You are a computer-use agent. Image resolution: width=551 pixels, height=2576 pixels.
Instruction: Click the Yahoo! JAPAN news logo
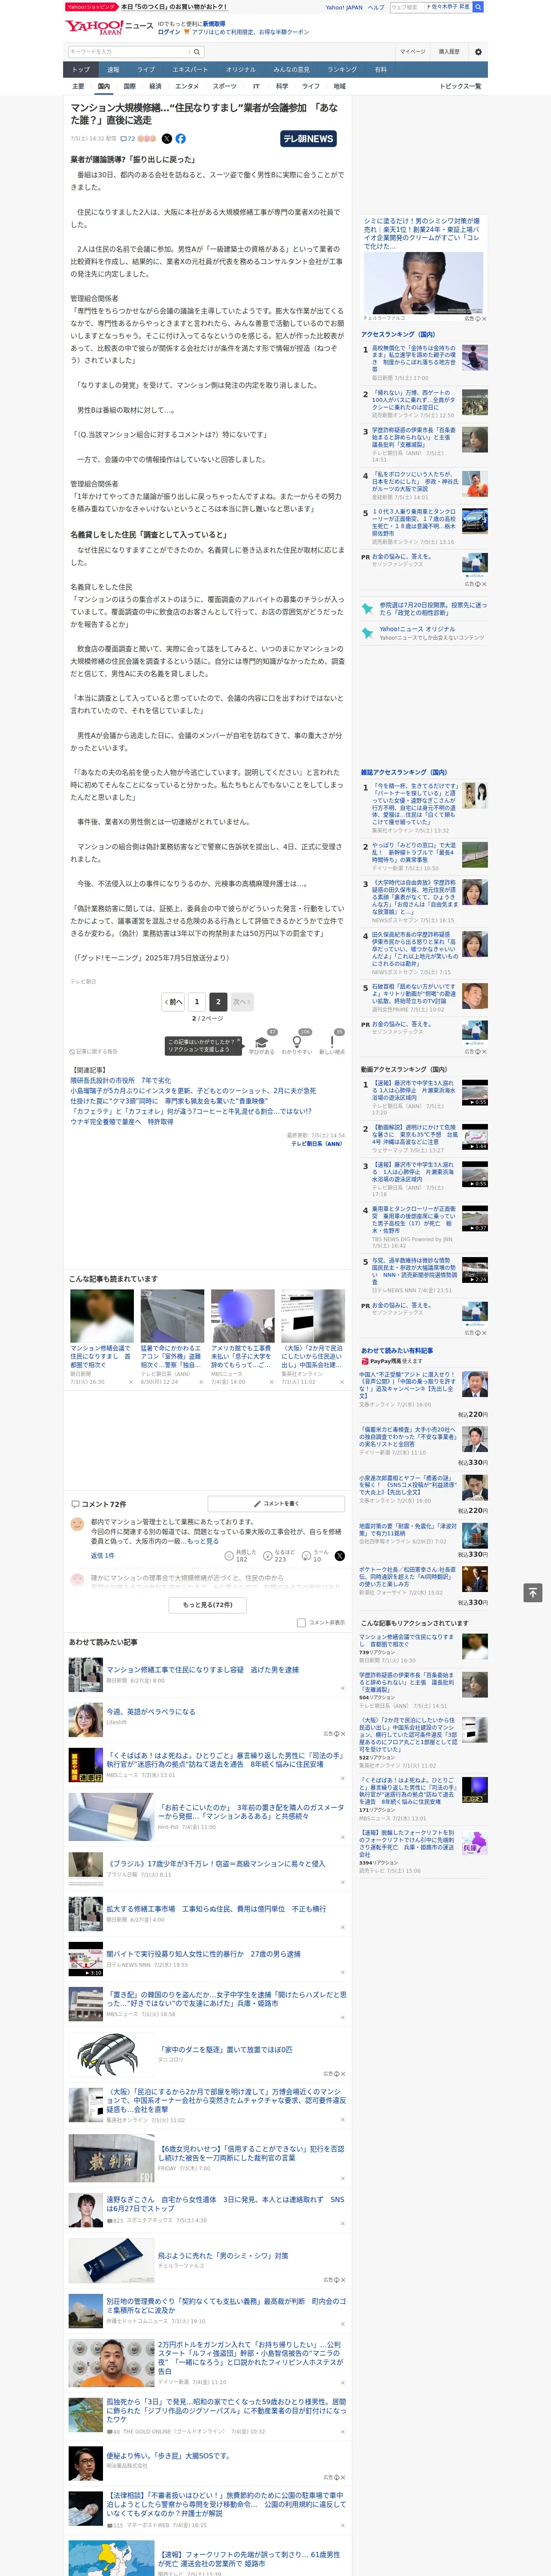click(x=109, y=27)
